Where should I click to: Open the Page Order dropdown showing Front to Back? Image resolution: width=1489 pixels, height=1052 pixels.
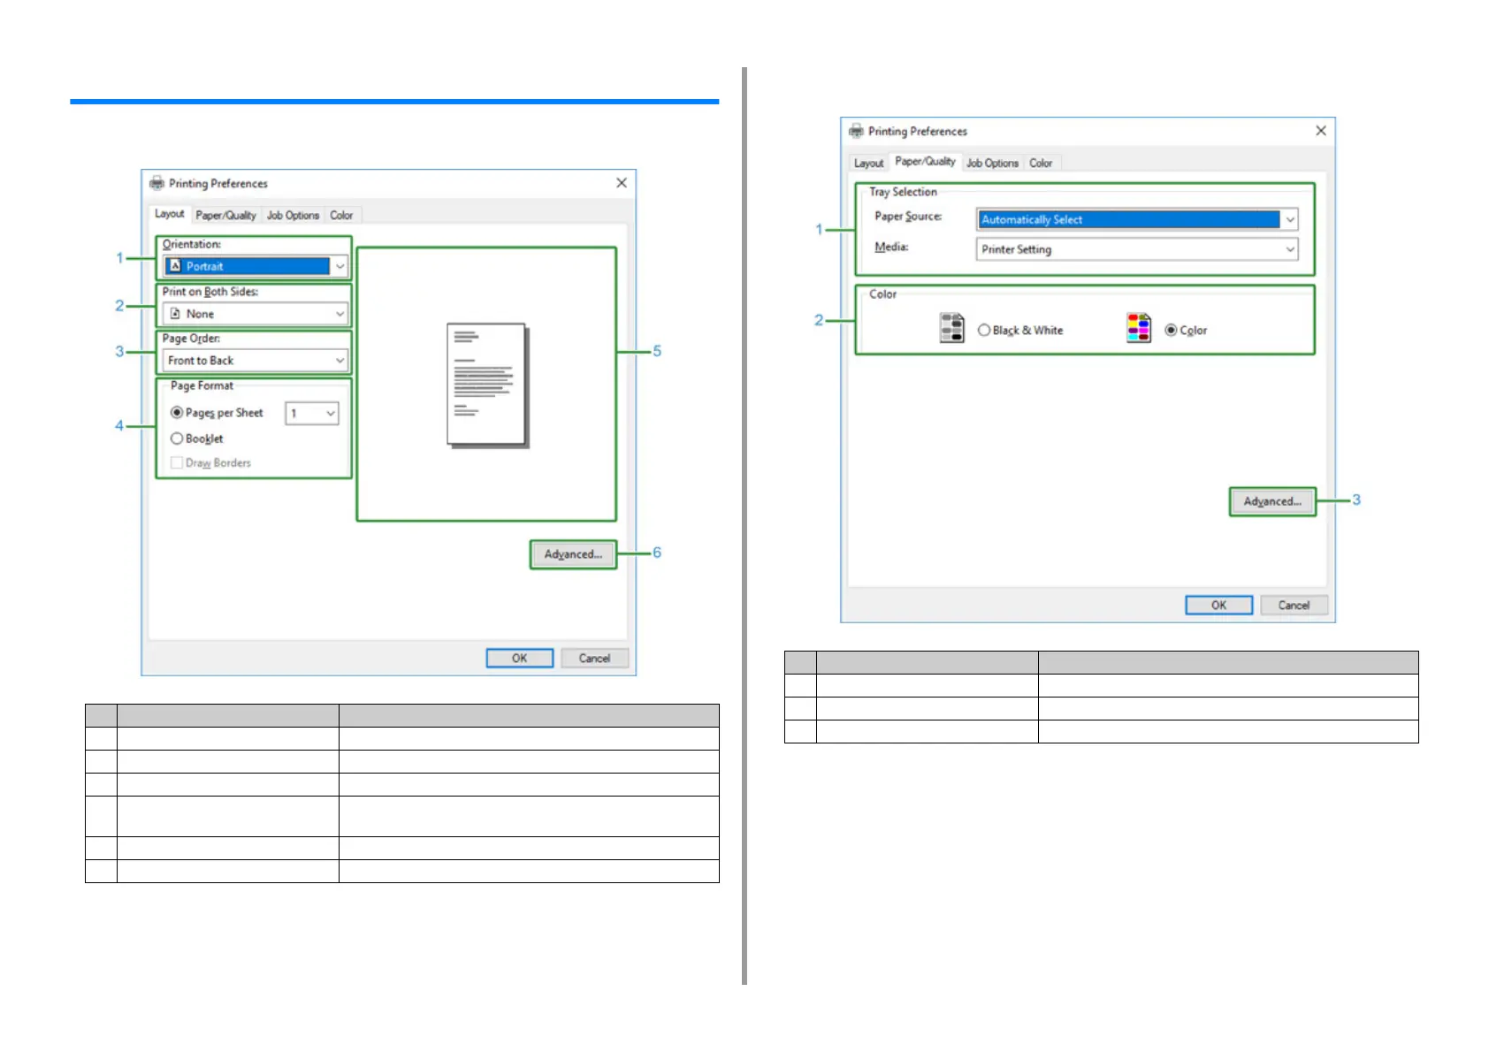255,361
